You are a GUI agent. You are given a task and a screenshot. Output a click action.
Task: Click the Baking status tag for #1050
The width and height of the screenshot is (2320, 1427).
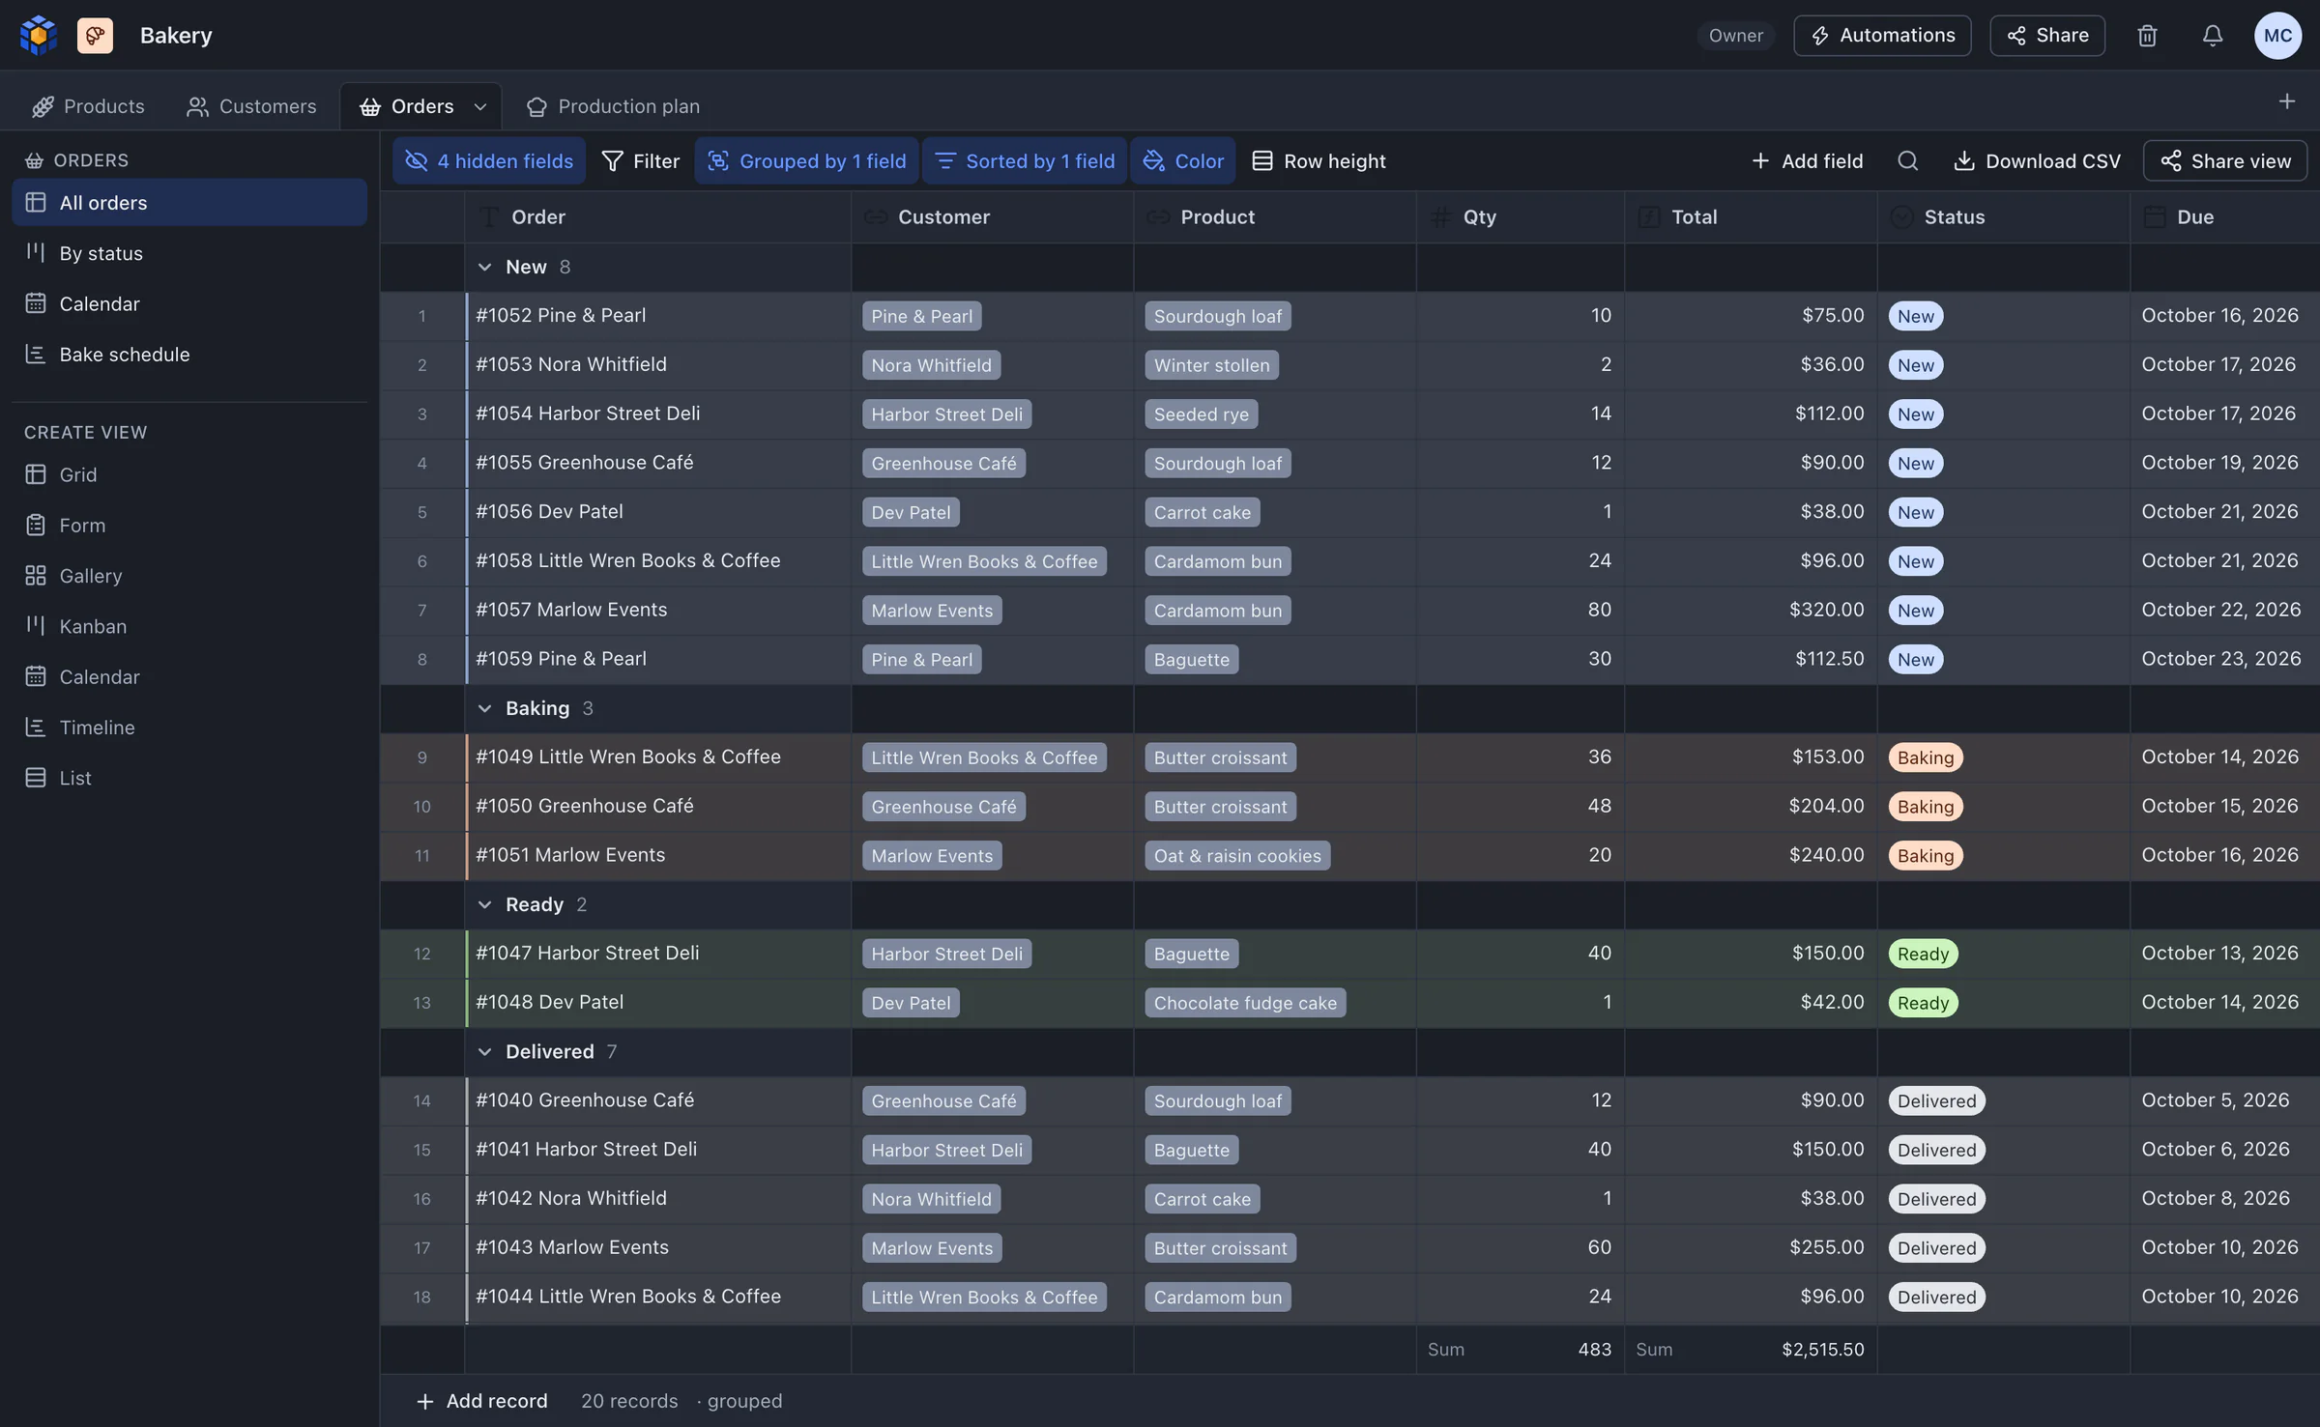pos(1926,807)
